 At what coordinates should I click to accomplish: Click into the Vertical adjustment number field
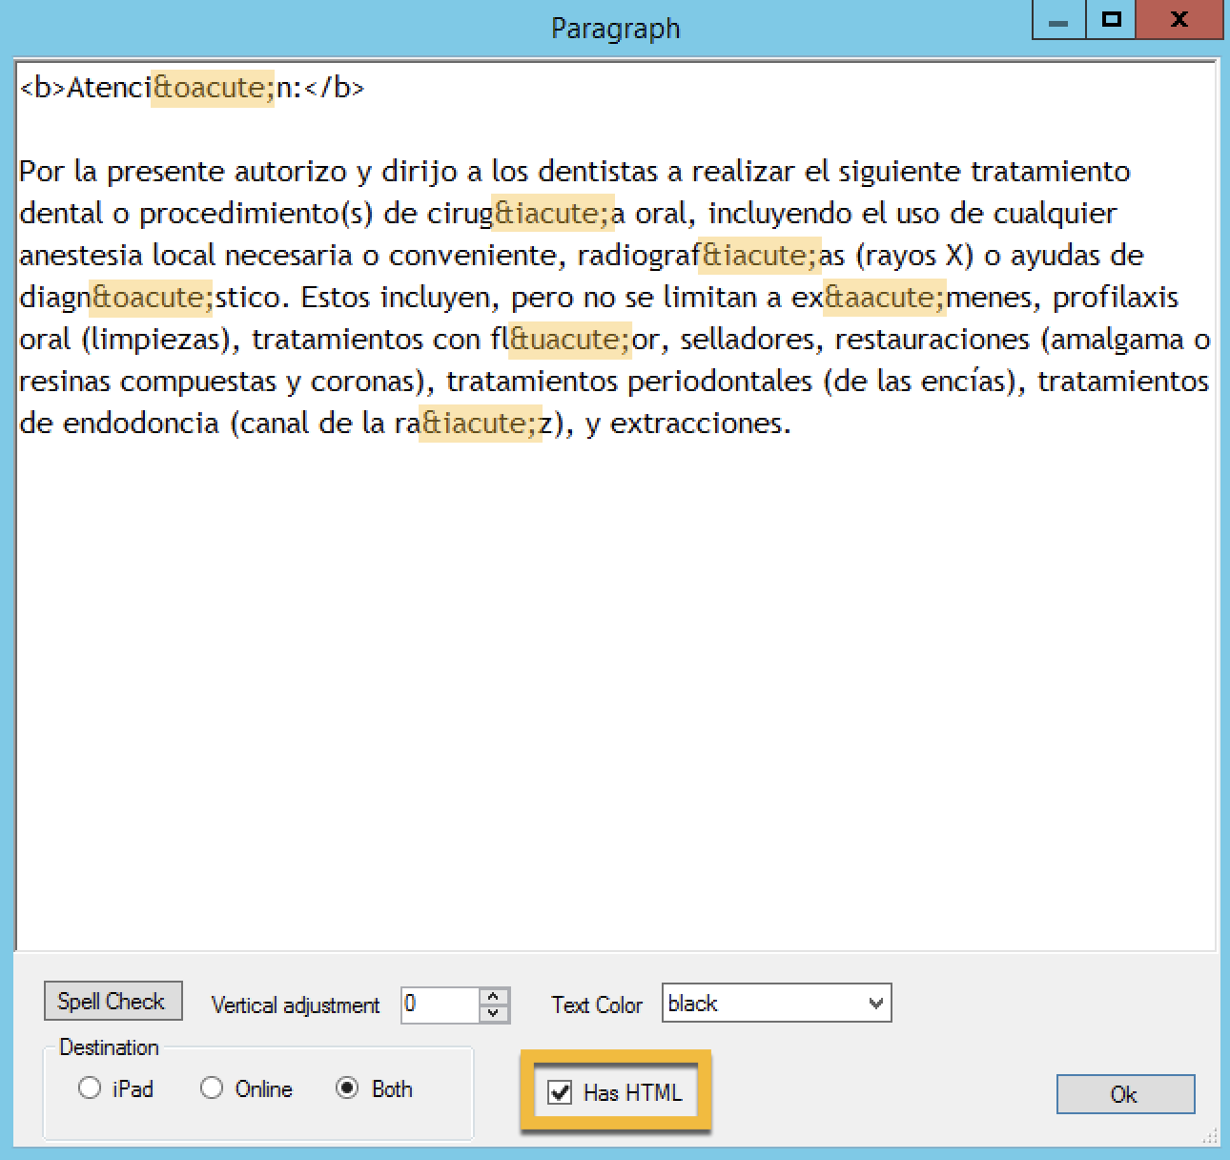[439, 1005]
